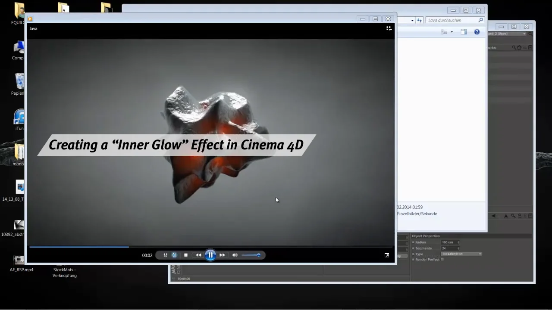This screenshot has width=552, height=310.
Task: Enable the Render Perfect checkbox
Action: click(x=442, y=260)
